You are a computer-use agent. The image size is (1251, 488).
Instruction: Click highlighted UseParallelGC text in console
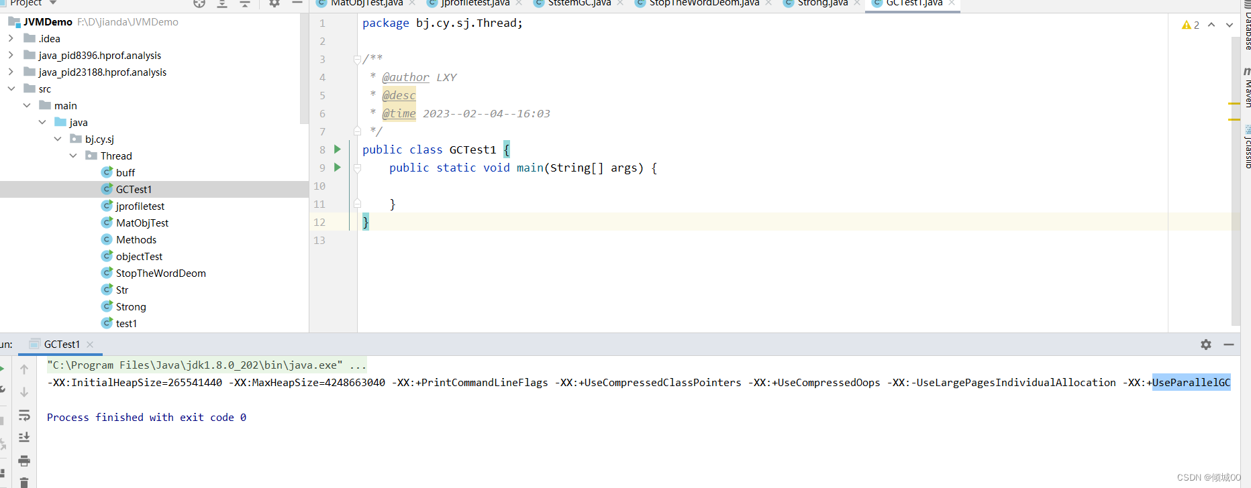[1191, 382]
